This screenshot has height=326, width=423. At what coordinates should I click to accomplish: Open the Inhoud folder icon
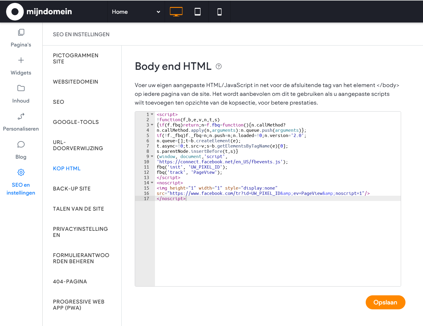click(x=21, y=88)
